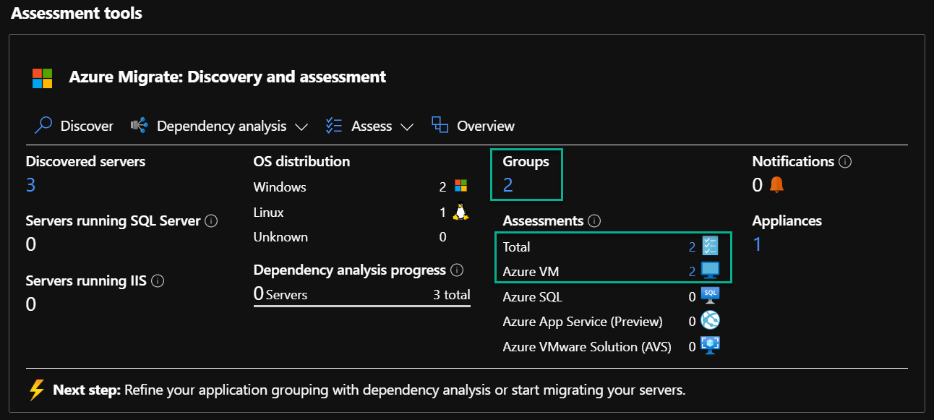This screenshot has height=420, width=934.
Task: Click the Notifications bell icon
Action: 776,185
